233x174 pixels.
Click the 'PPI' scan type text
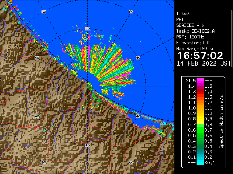[180, 20]
